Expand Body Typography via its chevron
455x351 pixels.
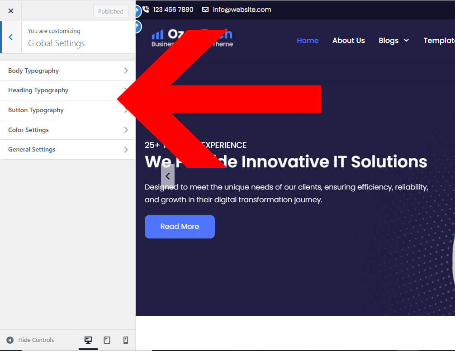coord(126,71)
